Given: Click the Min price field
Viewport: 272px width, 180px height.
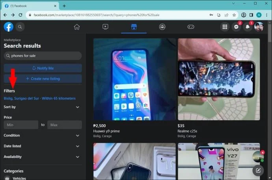Looking at the screenshot, I should coord(21,125).
